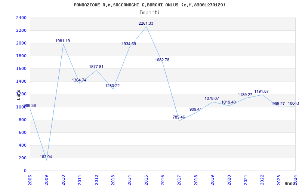Viewport: 299px width, 187px height.
Task: Click the 2011 x-axis year label
Action: pyautogui.click(x=80, y=180)
